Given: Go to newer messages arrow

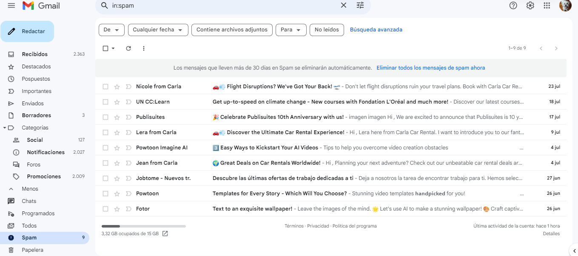Looking at the screenshot, I should coord(541,48).
